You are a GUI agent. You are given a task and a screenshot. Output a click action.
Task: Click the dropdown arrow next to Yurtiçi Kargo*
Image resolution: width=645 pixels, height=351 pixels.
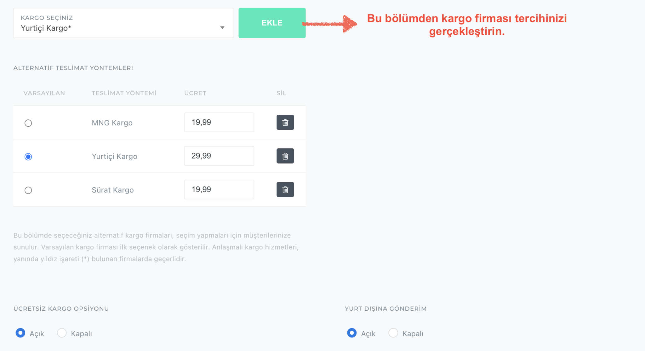(x=223, y=27)
